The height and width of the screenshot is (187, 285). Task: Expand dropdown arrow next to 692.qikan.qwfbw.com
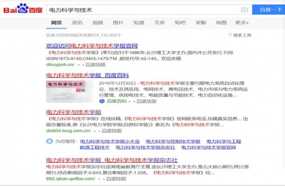click(x=99, y=179)
